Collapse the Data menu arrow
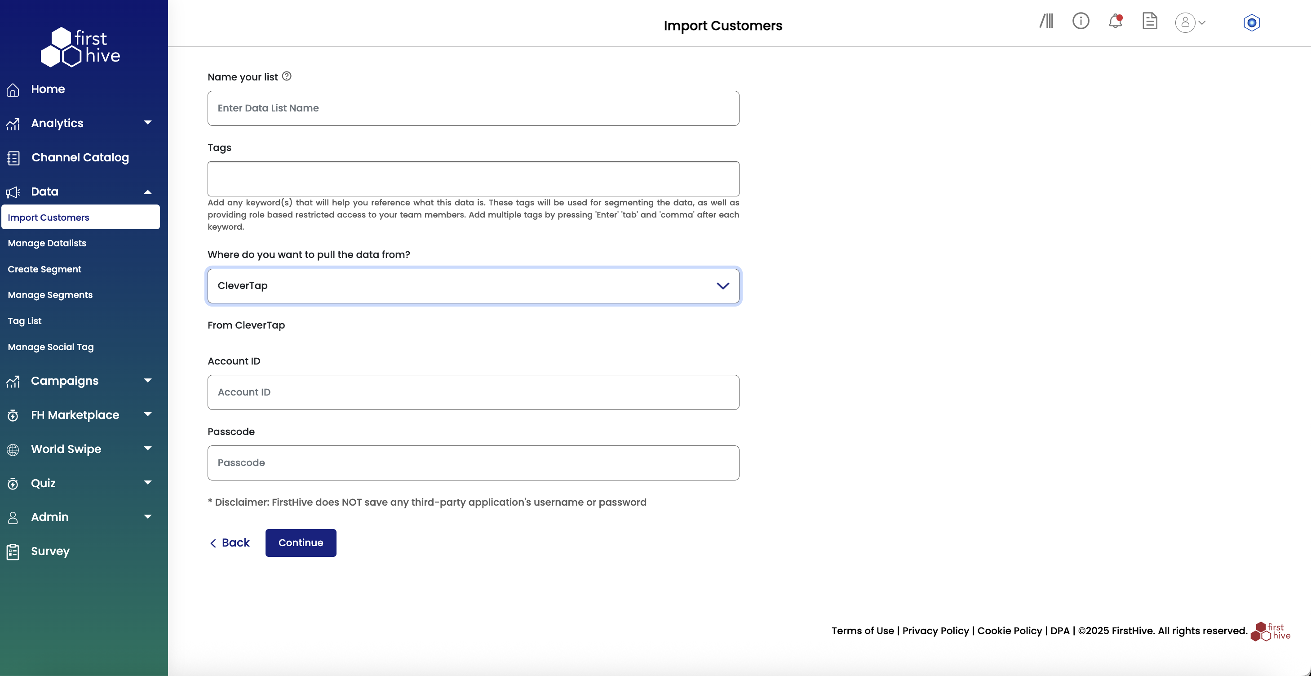Viewport: 1311px width, 676px height. [x=148, y=192]
